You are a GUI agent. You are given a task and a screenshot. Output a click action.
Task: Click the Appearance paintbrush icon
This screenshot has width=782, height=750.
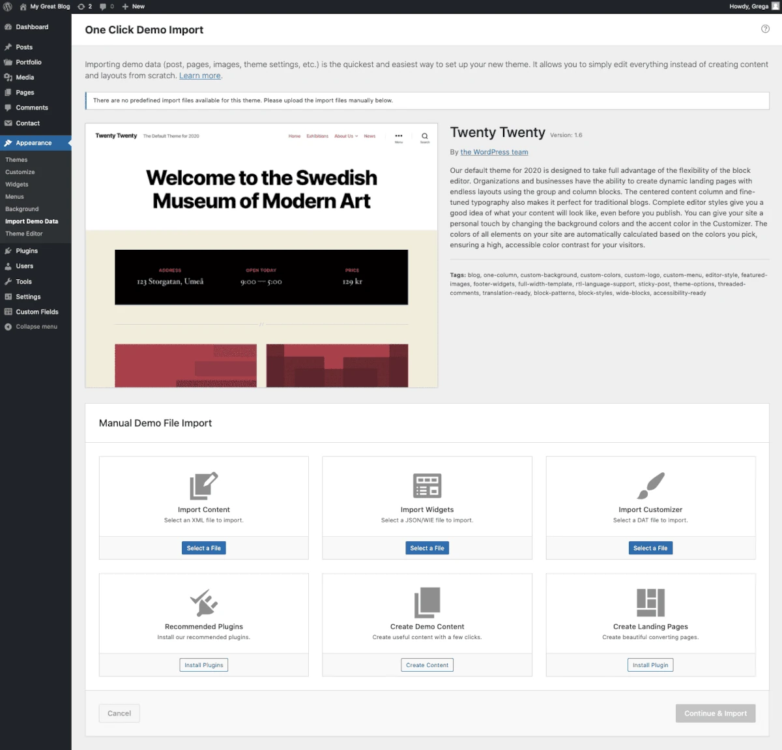point(8,143)
